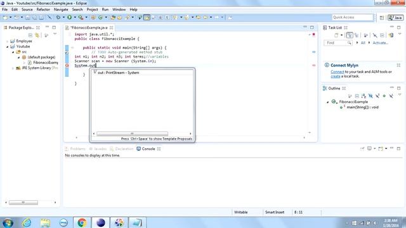This screenshot has height=228, width=406.
Task: Click Task List Collapse All icon
Action: coord(382,35)
